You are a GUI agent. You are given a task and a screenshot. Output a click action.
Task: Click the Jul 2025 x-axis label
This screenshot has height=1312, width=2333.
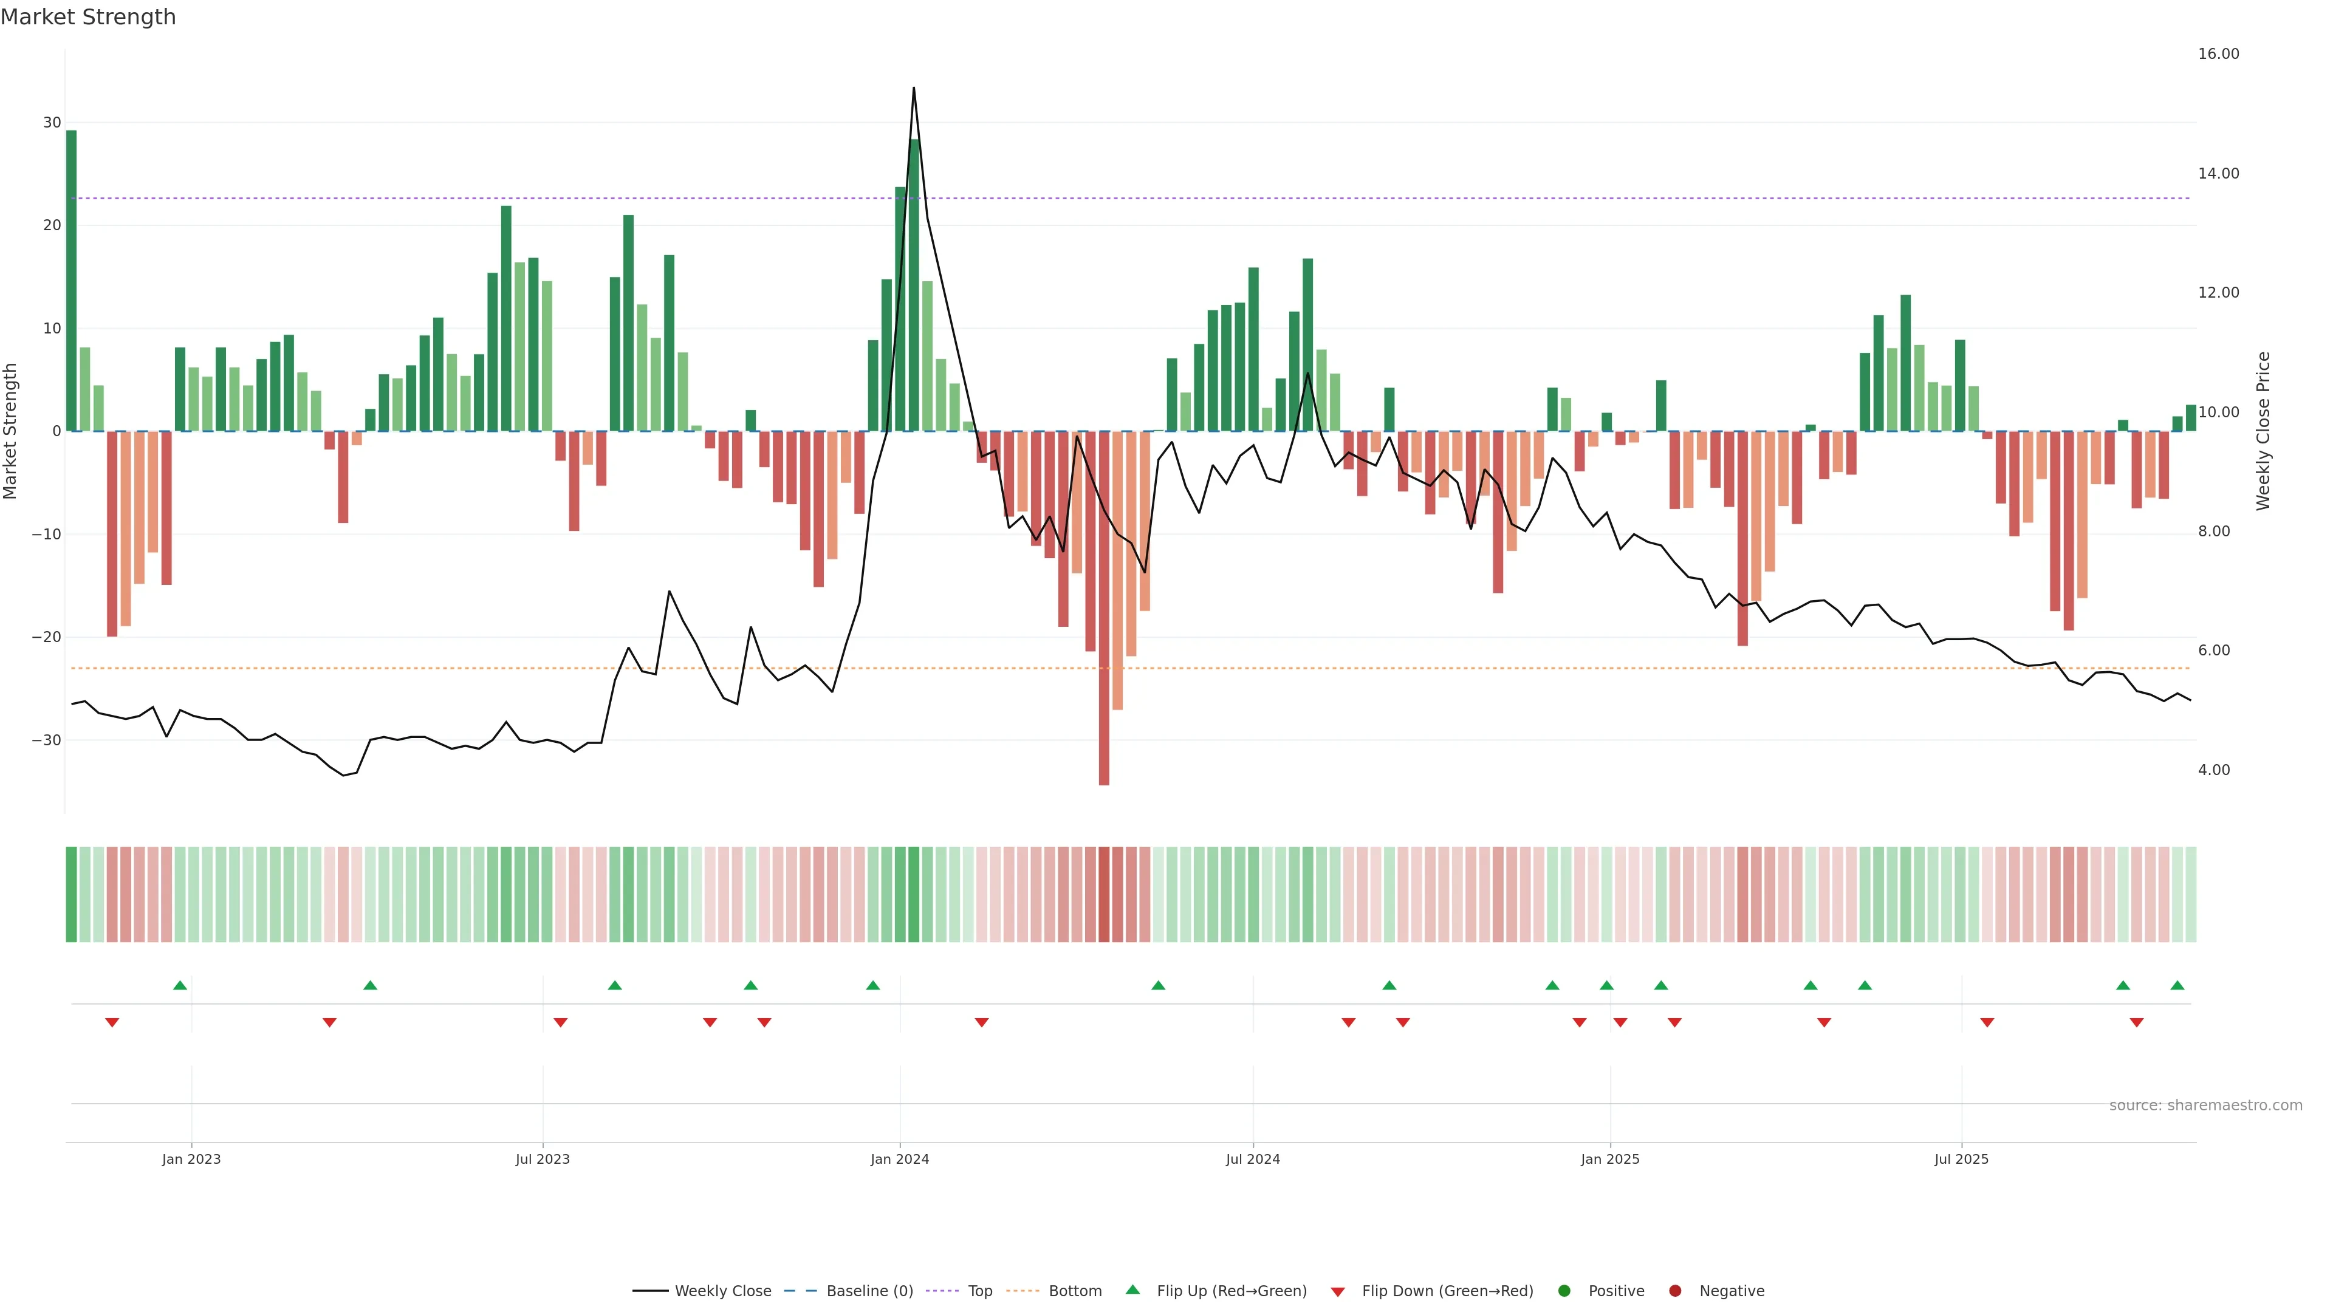1961,1159
